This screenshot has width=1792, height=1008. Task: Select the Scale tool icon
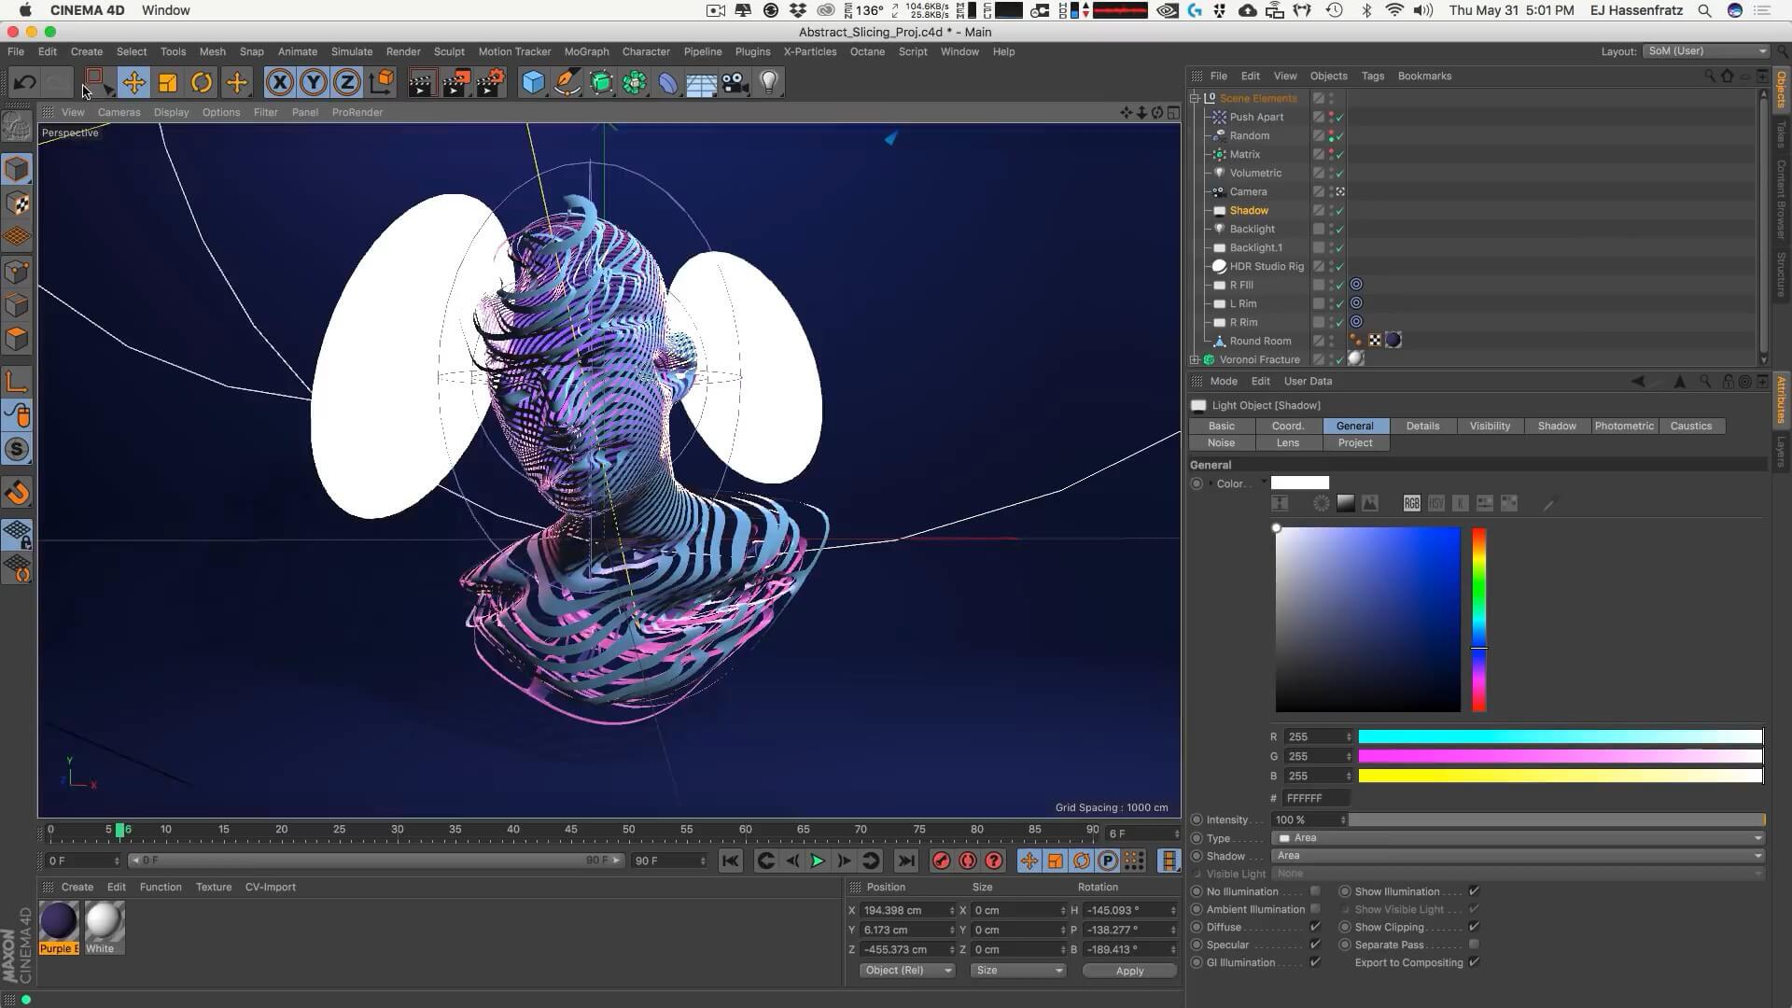(x=168, y=83)
